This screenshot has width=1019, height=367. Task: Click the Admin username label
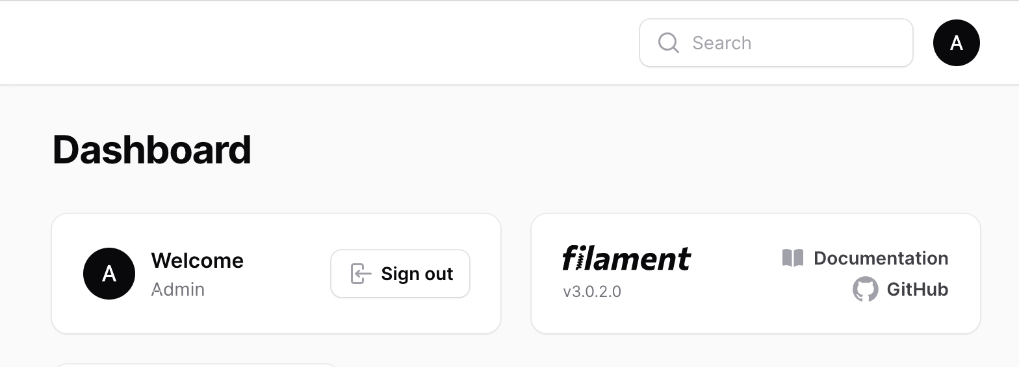[x=178, y=289]
